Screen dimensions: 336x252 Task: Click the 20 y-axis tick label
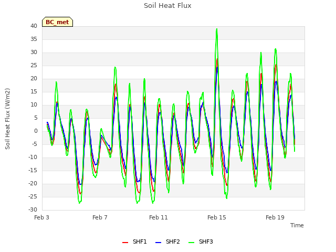[x=34, y=79]
